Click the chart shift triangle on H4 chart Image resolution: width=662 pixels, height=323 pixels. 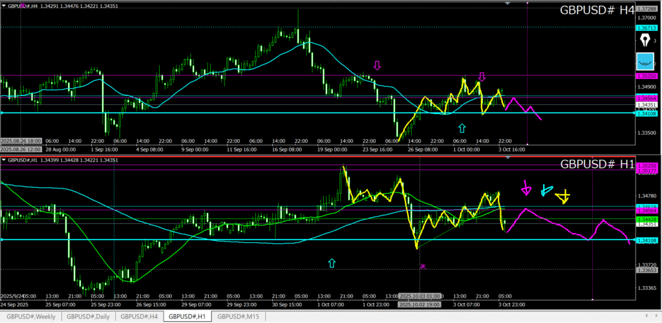click(507, 4)
